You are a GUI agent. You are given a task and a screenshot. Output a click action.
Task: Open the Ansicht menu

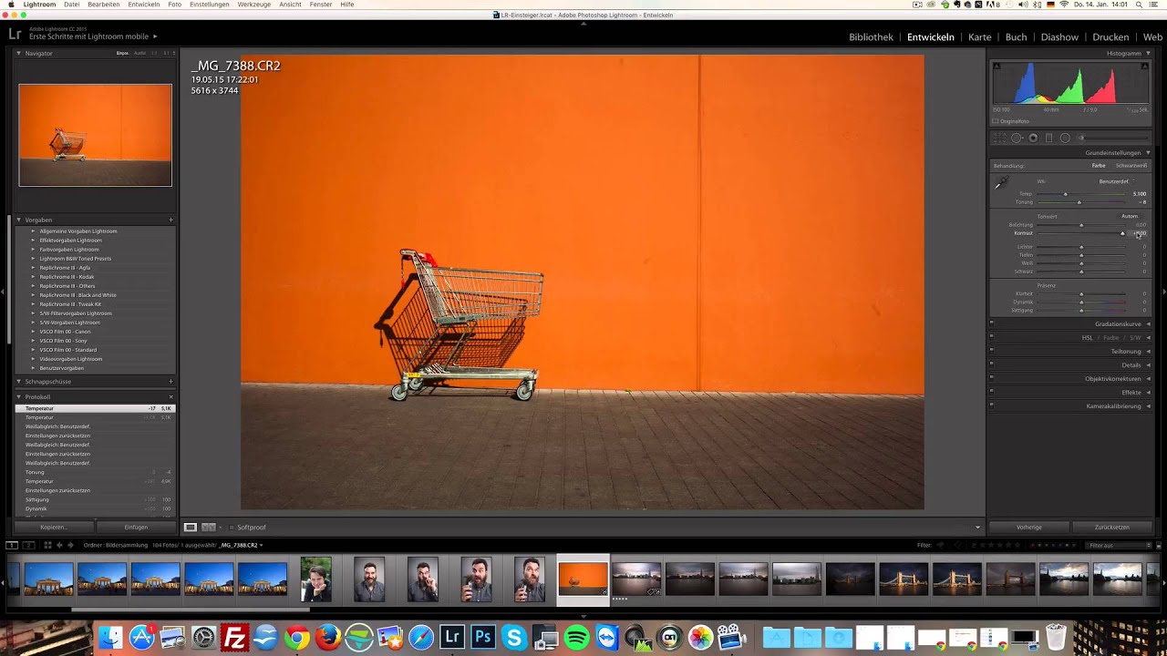click(x=290, y=5)
